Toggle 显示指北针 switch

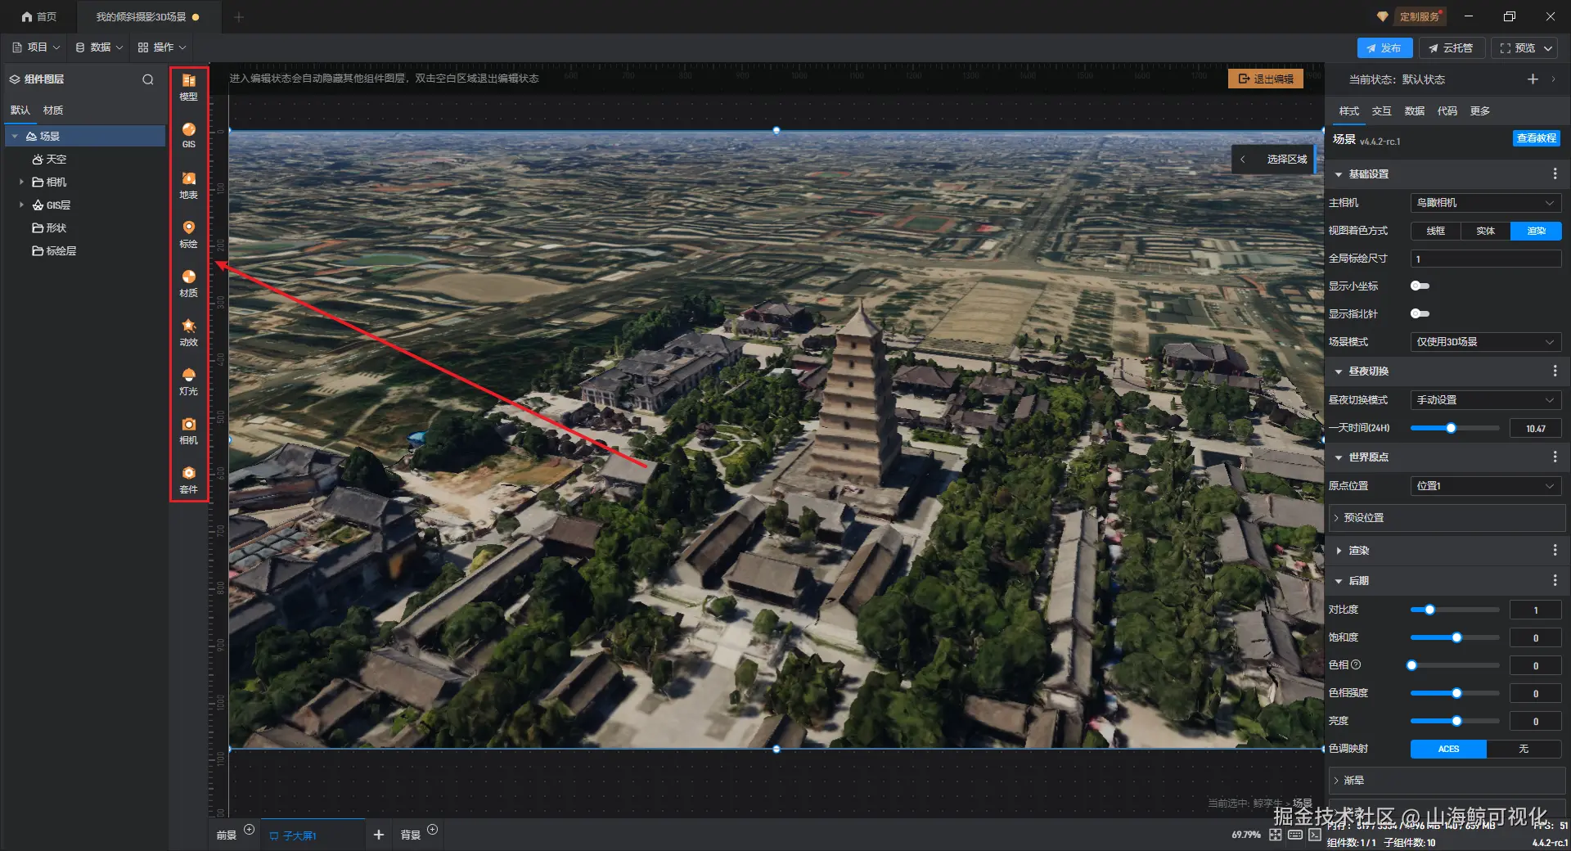[1420, 313]
